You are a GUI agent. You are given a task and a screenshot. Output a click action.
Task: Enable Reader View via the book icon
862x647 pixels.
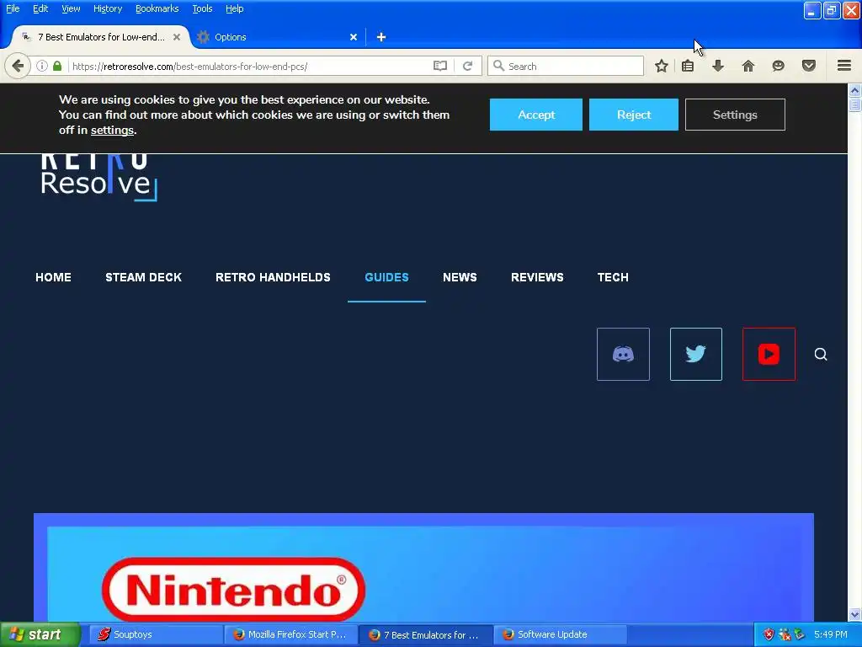(x=439, y=66)
